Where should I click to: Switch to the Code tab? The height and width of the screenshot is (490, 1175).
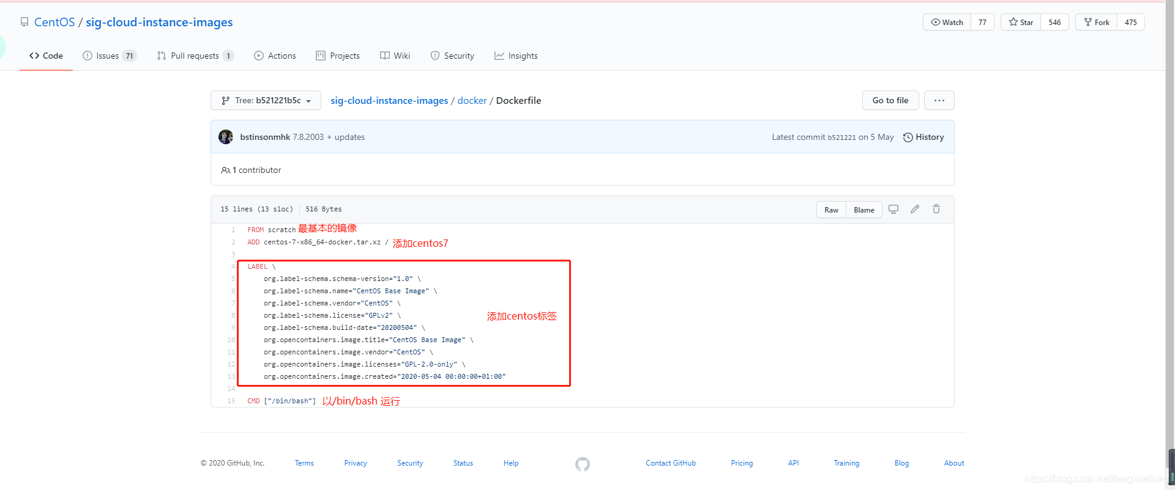click(x=46, y=56)
